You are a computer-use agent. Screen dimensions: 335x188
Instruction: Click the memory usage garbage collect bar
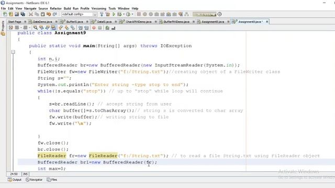pos(204,14)
